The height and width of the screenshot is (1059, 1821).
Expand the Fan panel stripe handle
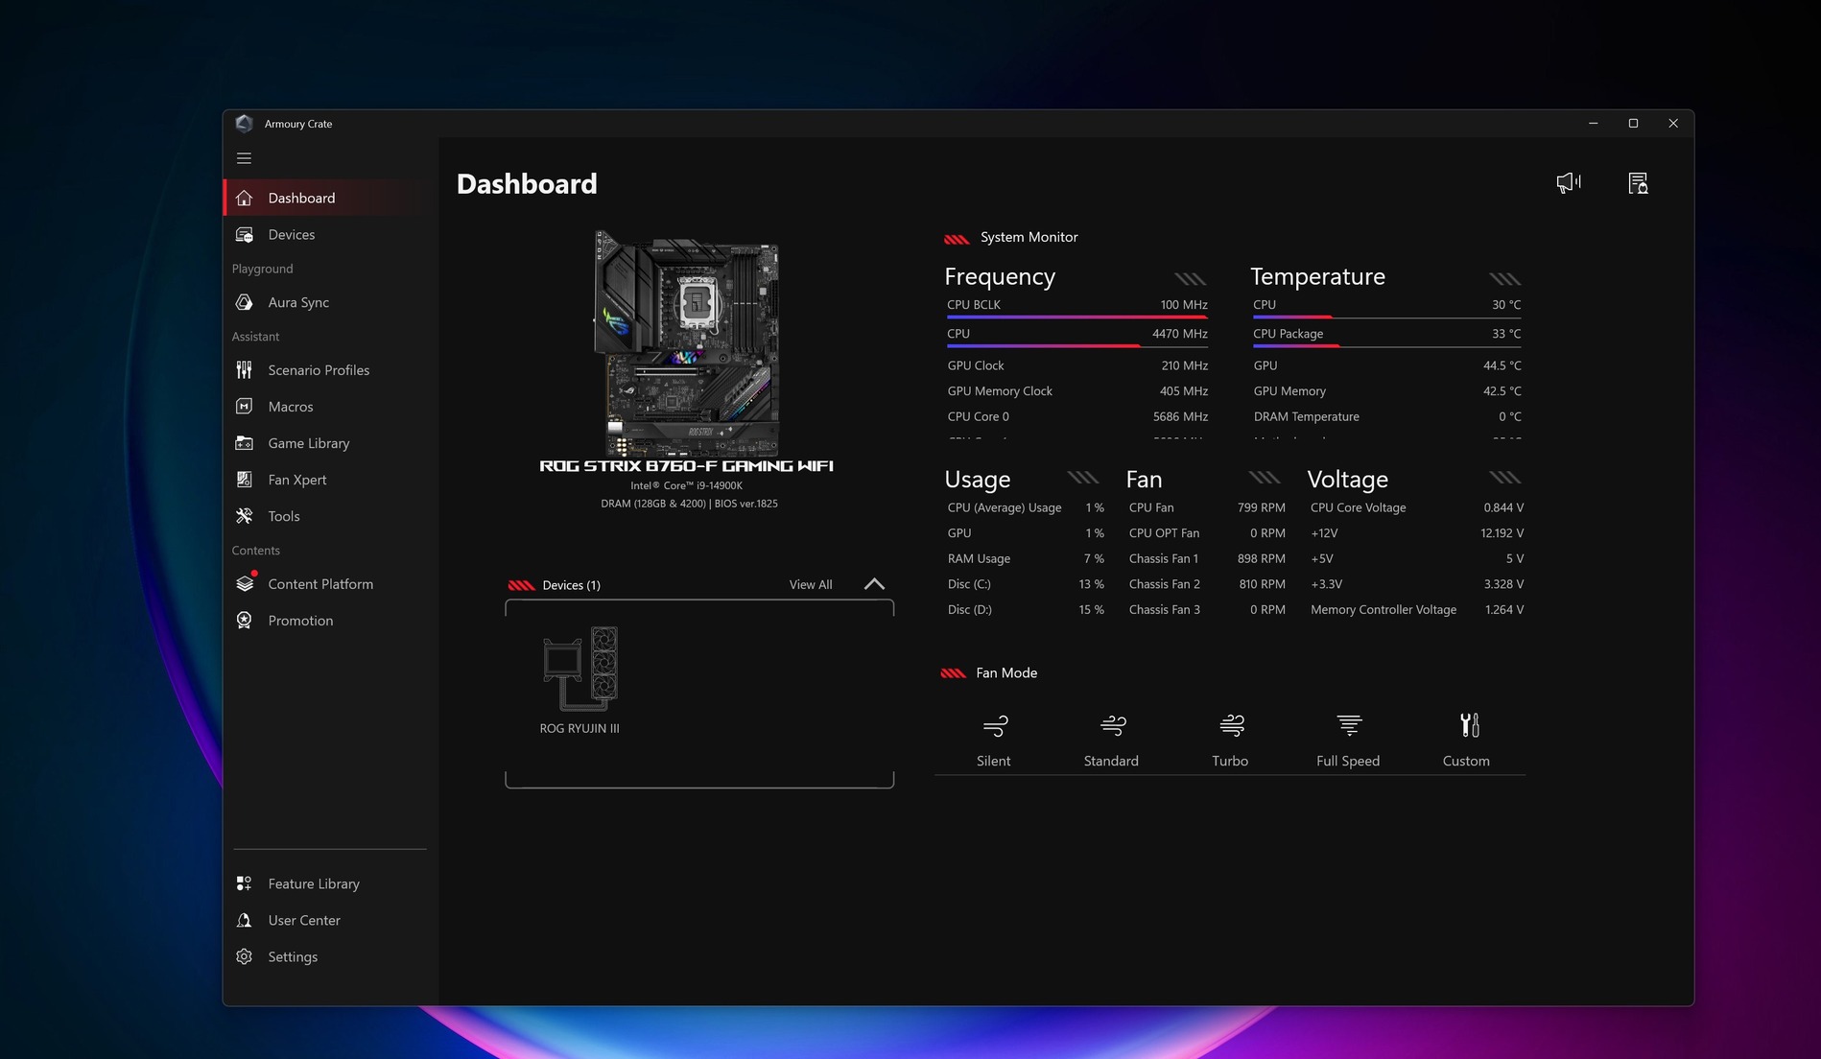pos(1265,478)
